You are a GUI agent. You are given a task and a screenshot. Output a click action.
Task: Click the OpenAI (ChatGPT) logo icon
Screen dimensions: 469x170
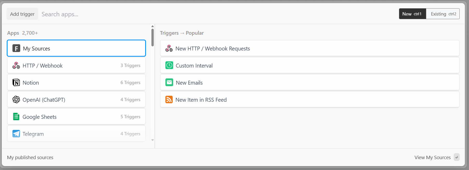[16, 100]
